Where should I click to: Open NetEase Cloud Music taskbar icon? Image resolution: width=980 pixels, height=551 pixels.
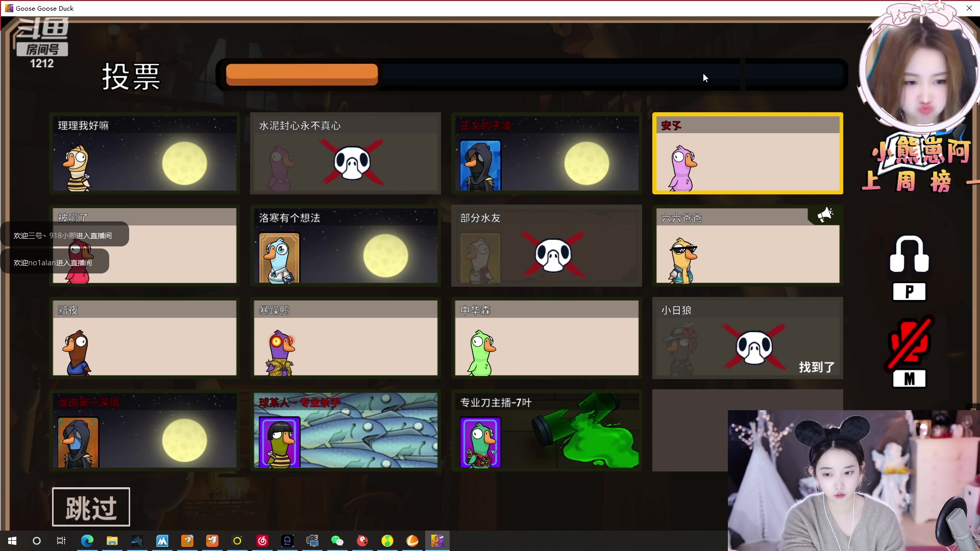262,541
